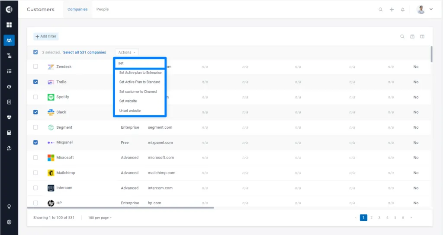
Task: Check the Segment row checkbox
Action: click(x=35, y=127)
